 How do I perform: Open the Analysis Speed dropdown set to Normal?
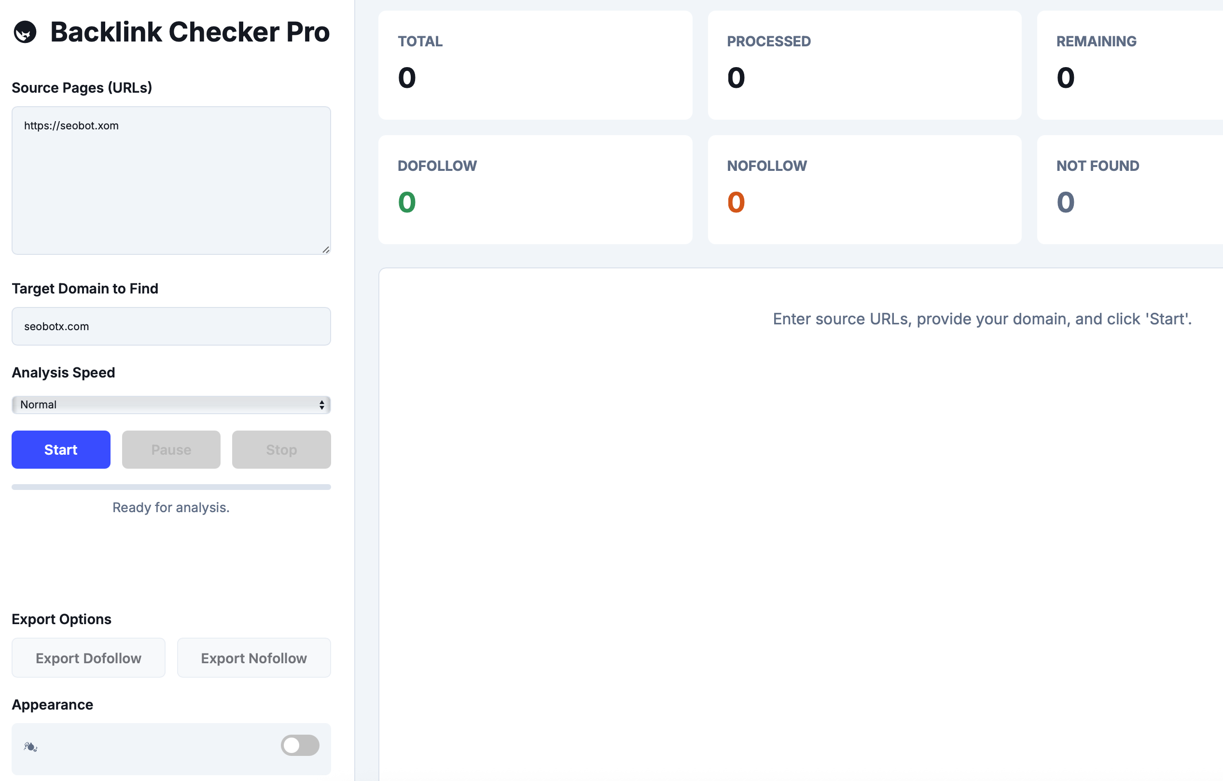pyautogui.click(x=171, y=404)
